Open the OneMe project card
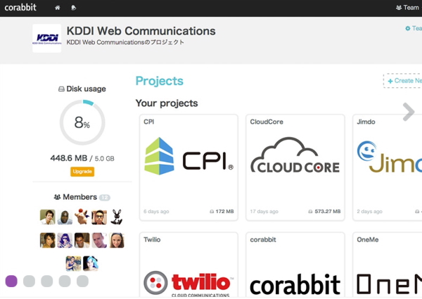Screen dimensions: 422x299 pyautogui.click(x=388, y=267)
